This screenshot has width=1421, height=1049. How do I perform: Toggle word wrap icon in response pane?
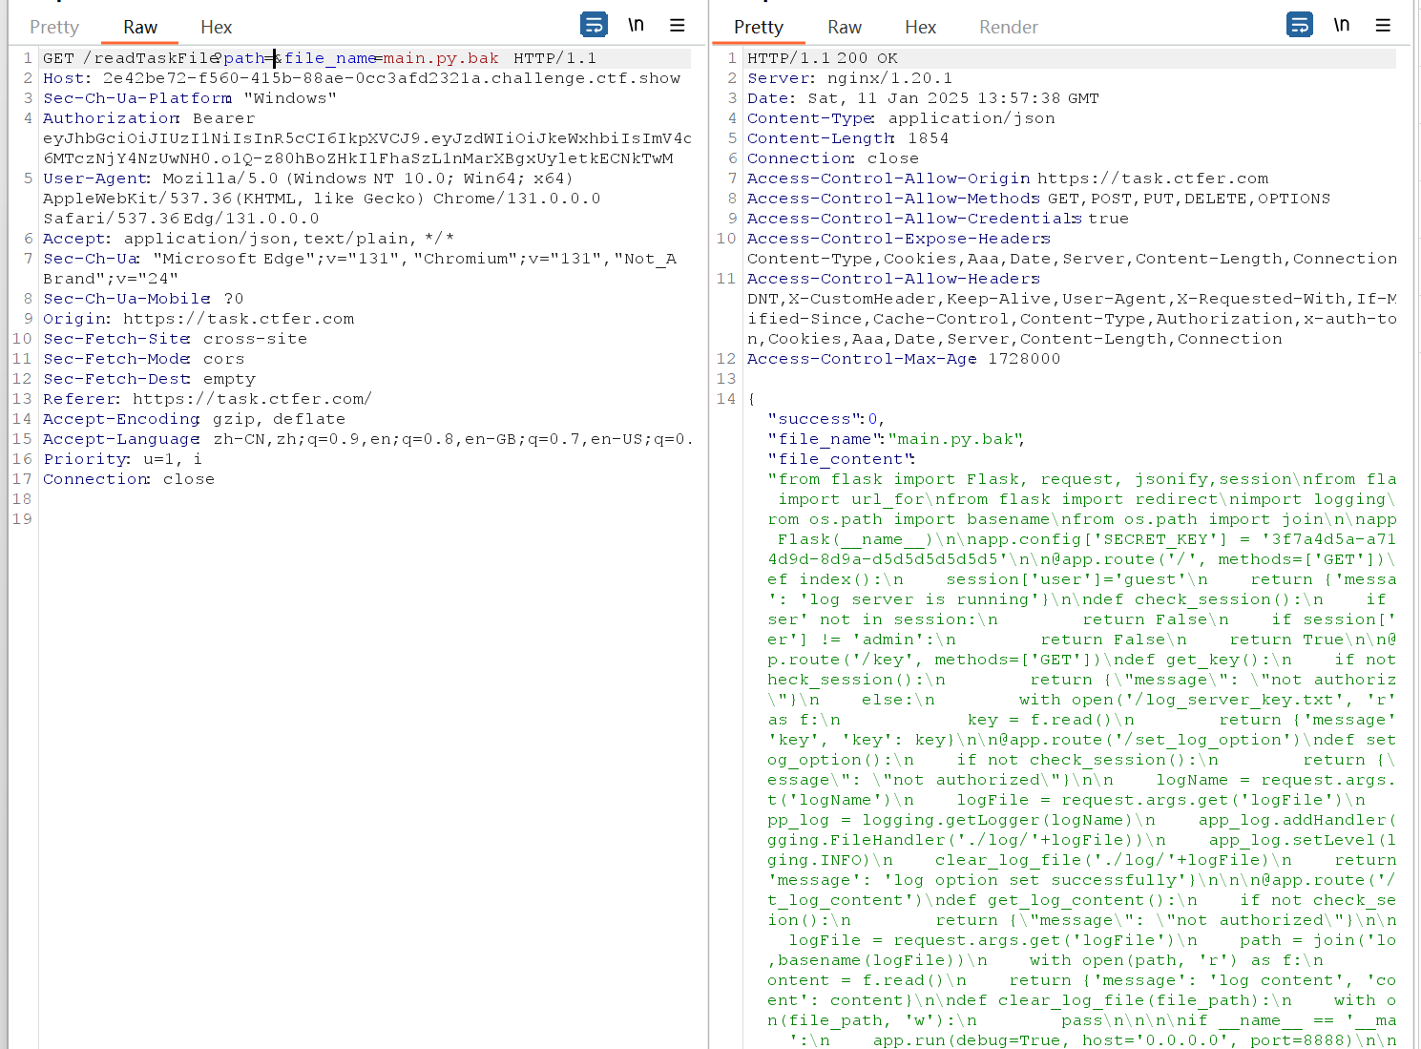(x=1300, y=25)
